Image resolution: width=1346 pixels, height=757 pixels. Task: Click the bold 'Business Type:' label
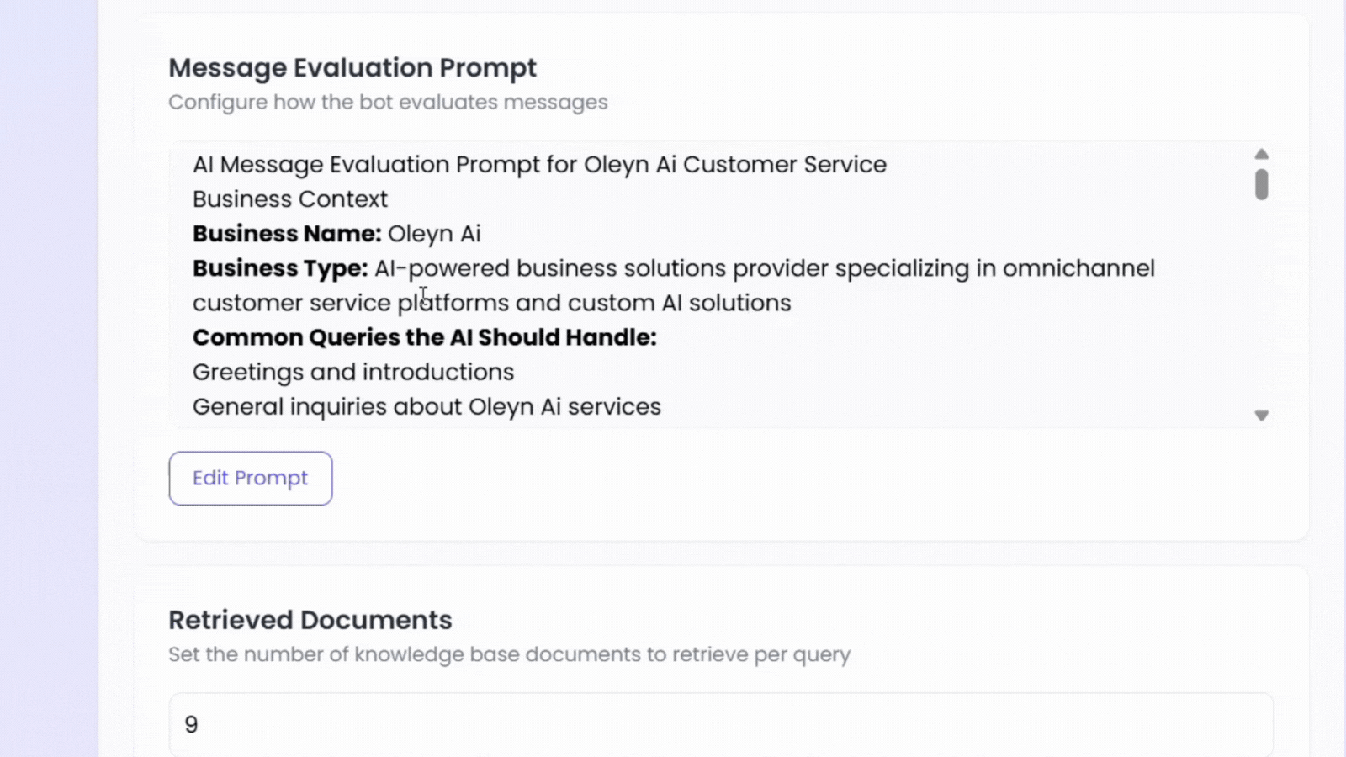[x=280, y=268]
